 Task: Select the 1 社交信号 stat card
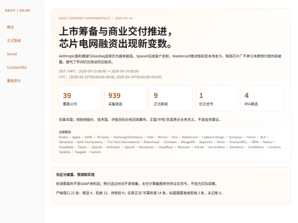[x=216, y=98]
